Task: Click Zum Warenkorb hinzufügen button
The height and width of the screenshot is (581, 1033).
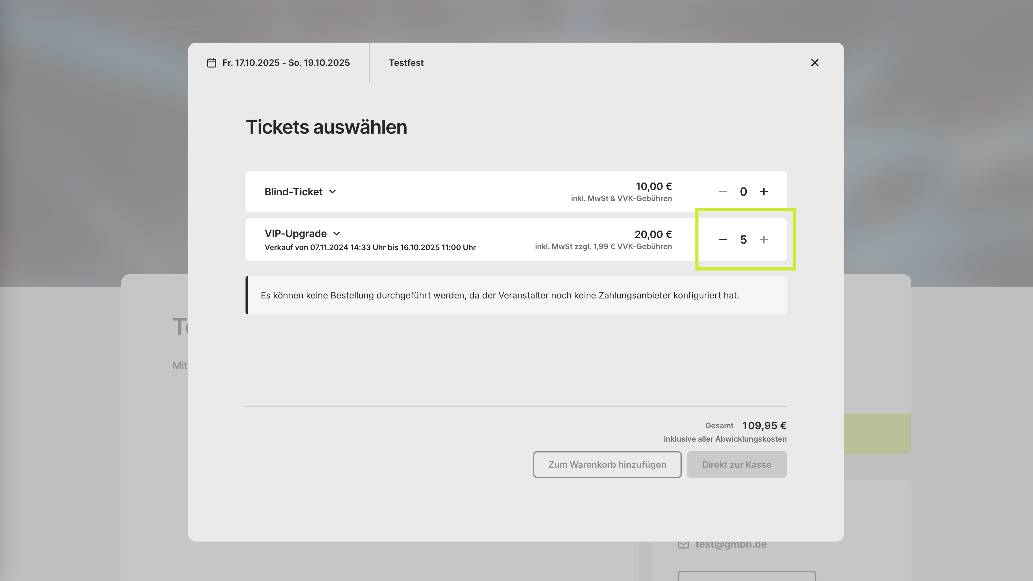Action: [607, 465]
